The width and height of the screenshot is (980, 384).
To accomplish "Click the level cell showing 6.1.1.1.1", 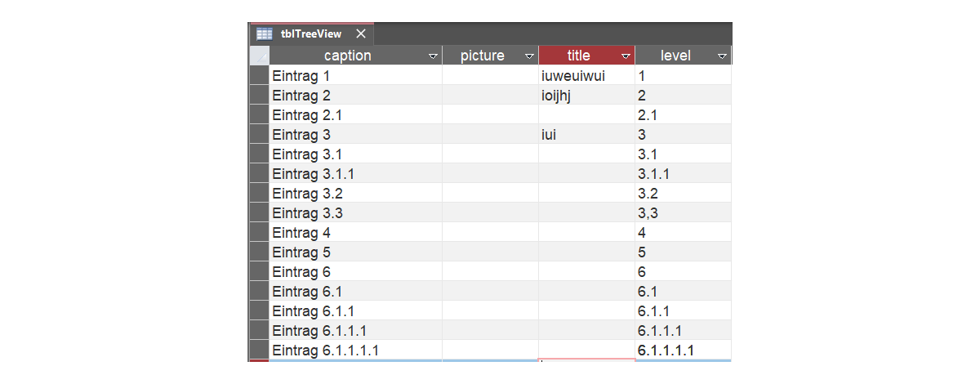I will pyautogui.click(x=682, y=351).
